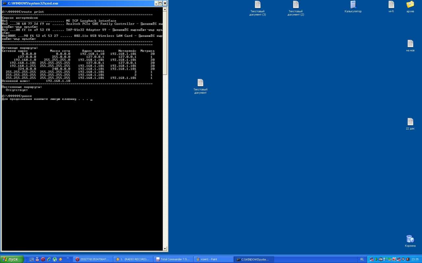The image size is (422, 263).
Task: Switch to Total Commander in the taskbar
Action: point(173,259)
